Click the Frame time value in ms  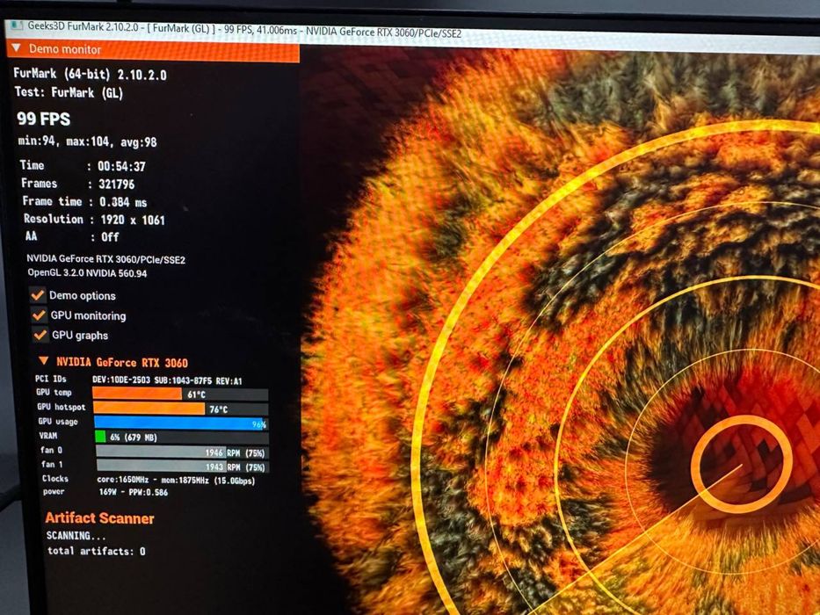[123, 202]
